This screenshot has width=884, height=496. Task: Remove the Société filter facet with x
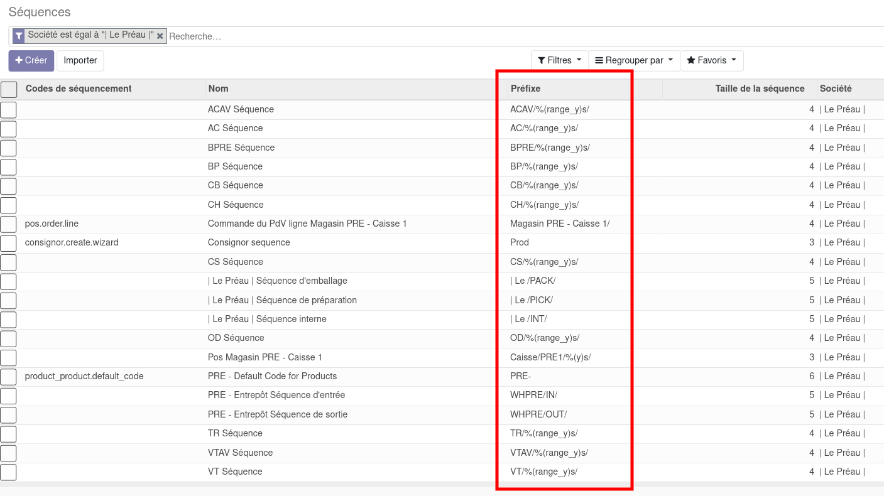point(160,36)
